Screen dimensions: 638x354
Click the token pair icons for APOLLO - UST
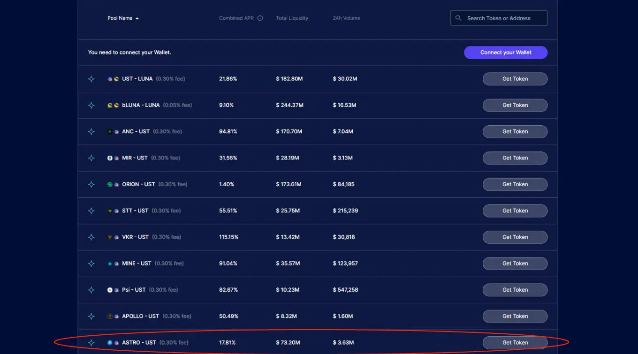(x=113, y=316)
